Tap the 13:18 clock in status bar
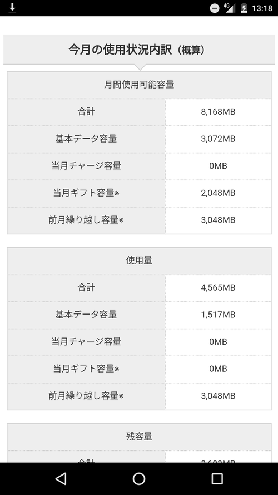 pyautogui.click(x=262, y=8)
